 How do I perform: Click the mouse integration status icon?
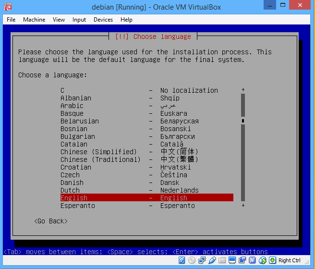tap(263, 260)
